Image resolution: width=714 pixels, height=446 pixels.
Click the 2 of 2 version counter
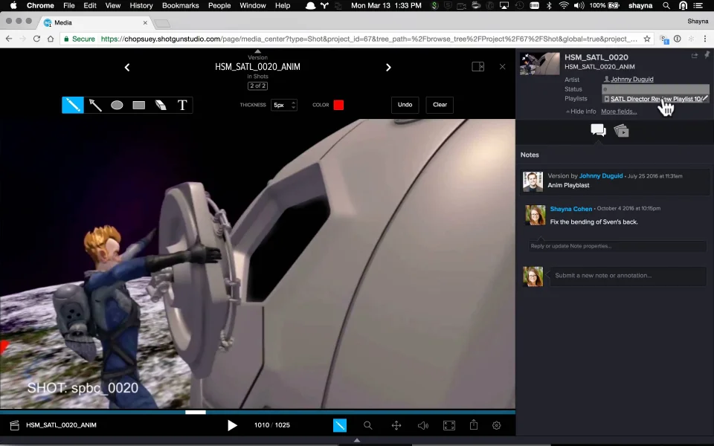click(258, 85)
